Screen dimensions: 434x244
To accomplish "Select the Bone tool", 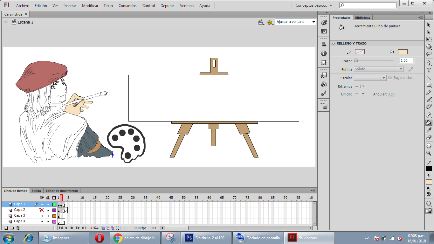I will pos(429,115).
